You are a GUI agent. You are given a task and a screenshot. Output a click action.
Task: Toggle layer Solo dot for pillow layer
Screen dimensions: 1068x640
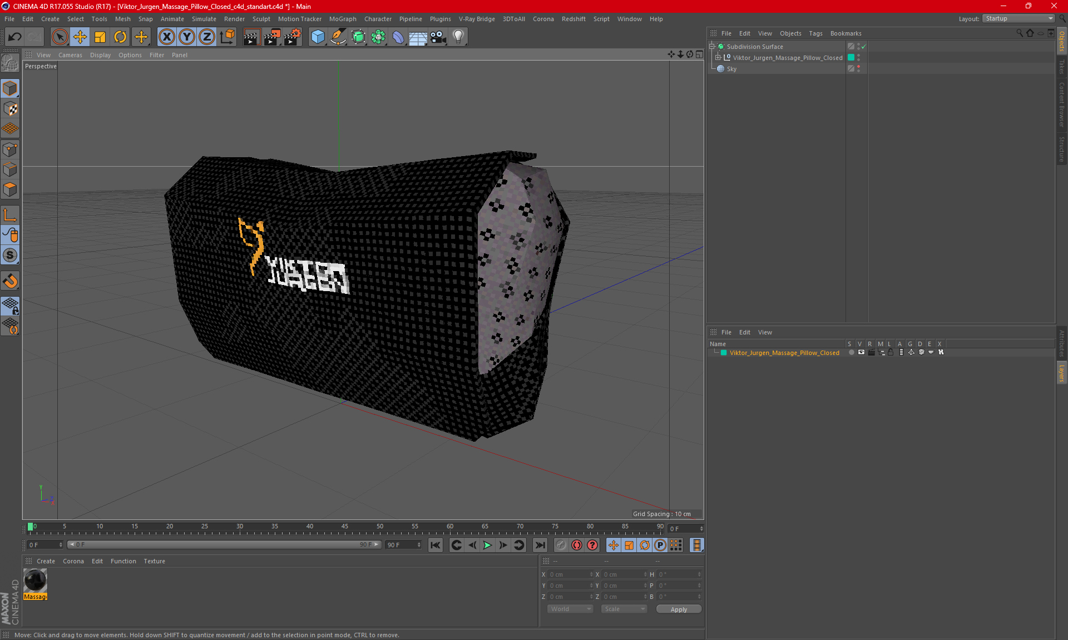[851, 352]
